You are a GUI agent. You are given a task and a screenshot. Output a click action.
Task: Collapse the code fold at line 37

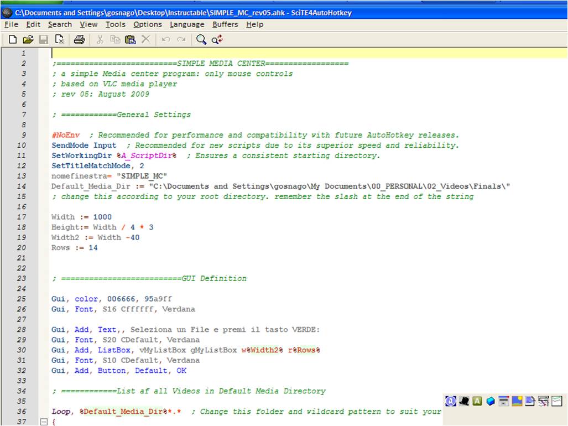[x=44, y=422]
